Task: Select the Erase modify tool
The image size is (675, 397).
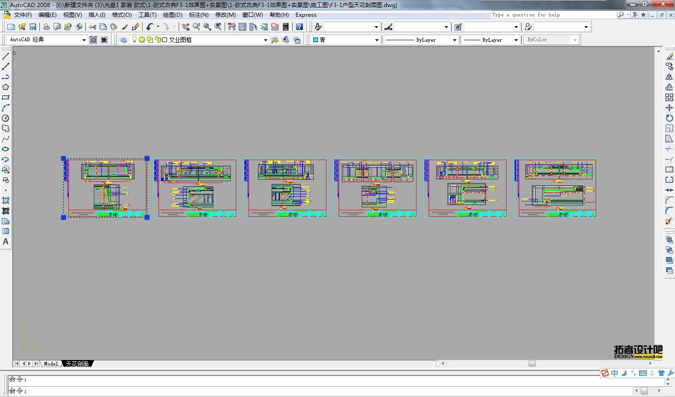Action: (669, 56)
